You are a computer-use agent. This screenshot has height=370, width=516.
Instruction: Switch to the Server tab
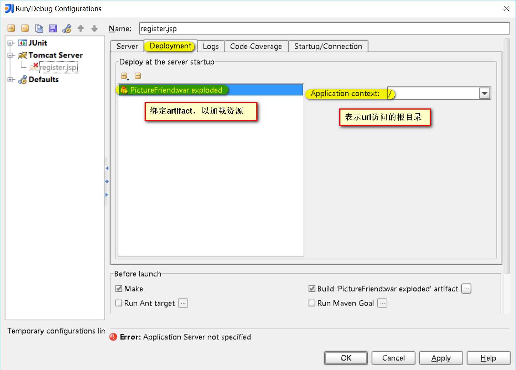pyautogui.click(x=127, y=46)
